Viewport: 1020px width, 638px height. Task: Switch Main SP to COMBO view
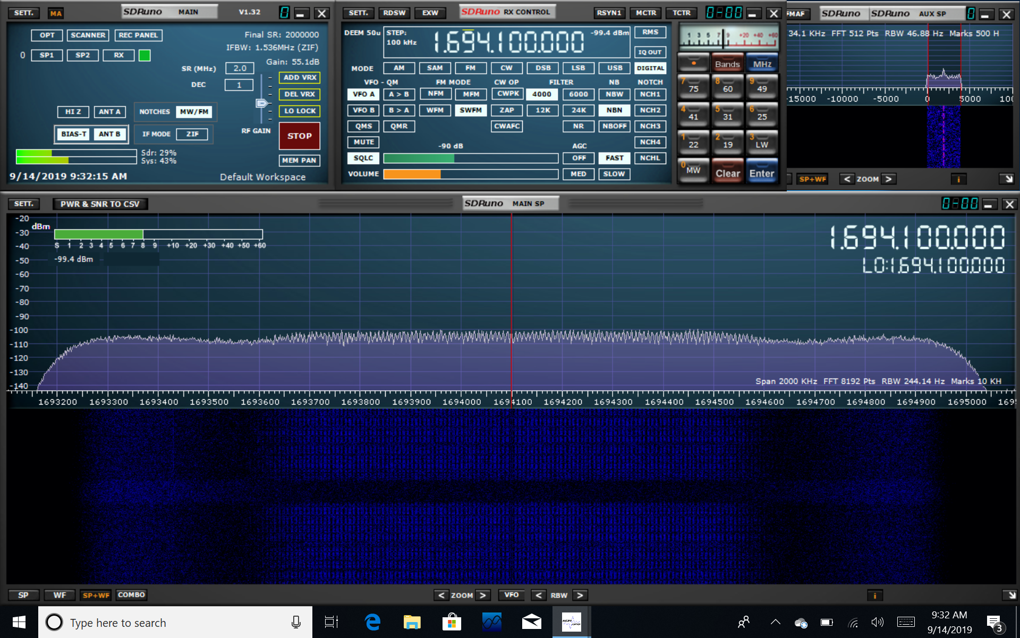tap(131, 595)
